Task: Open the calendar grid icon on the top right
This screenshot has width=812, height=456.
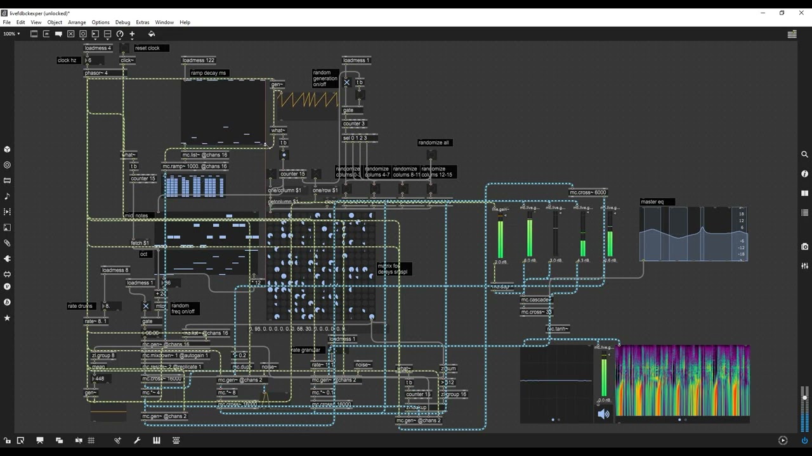Action: coord(792,34)
